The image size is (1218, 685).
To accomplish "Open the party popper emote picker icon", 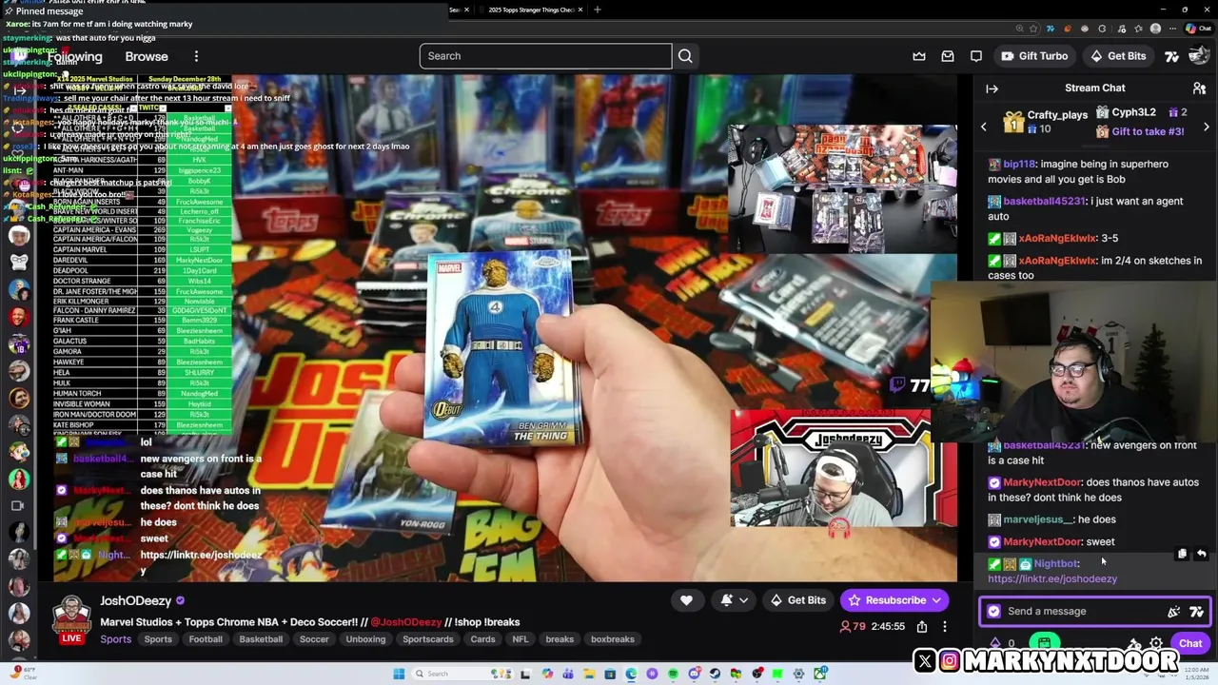I will [x=1174, y=612].
